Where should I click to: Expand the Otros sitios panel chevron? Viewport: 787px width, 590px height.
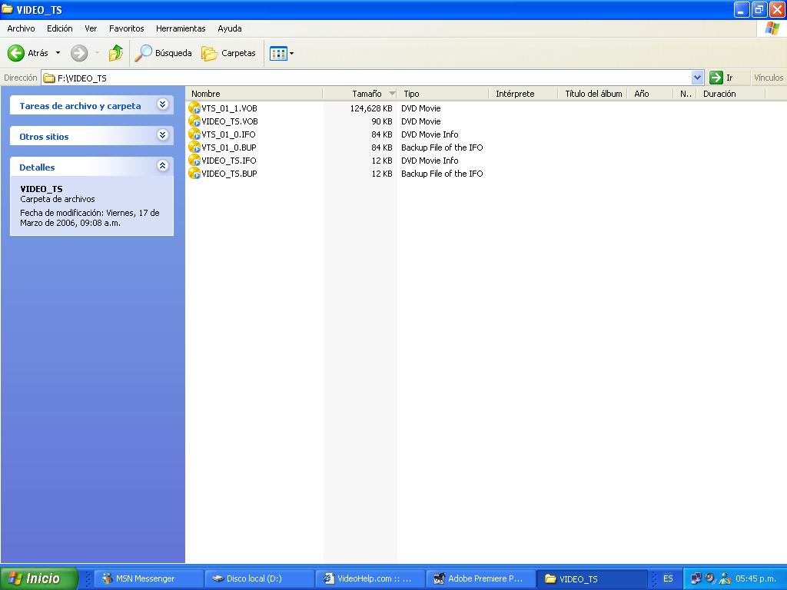(x=163, y=135)
